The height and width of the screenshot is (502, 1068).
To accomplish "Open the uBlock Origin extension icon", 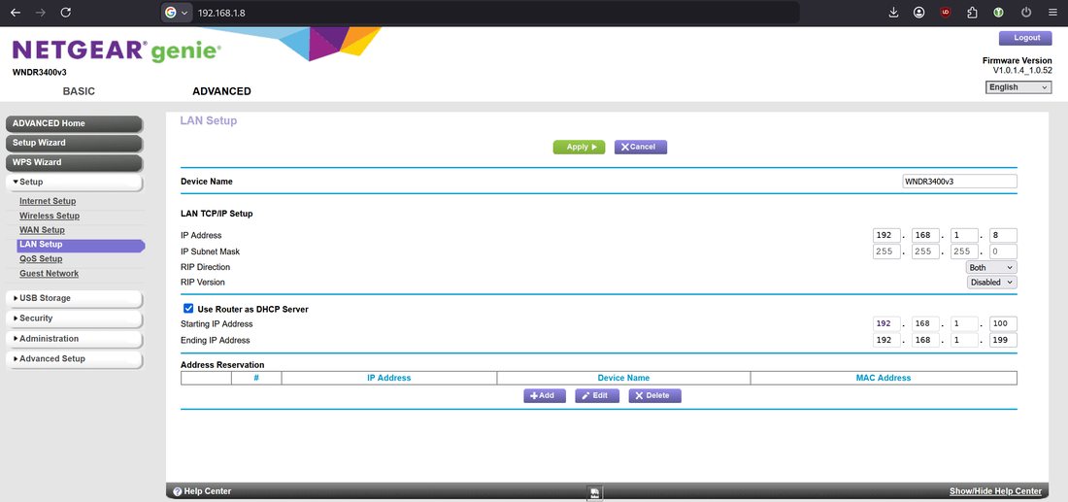I will 946,13.
